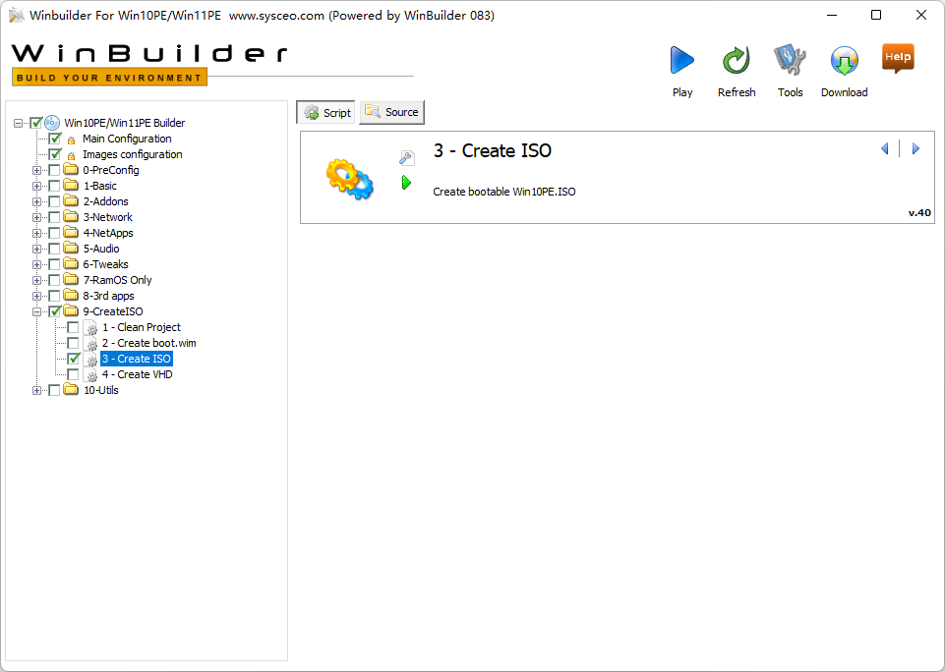Switch to the Script tab
This screenshot has width=945, height=672.
click(326, 113)
